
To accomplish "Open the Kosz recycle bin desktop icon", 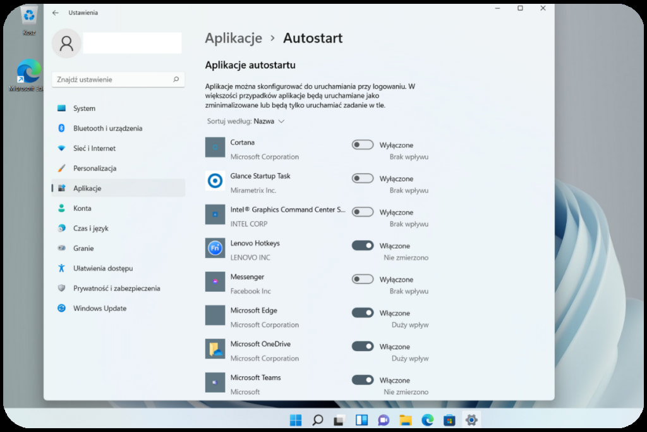I will point(29,20).
